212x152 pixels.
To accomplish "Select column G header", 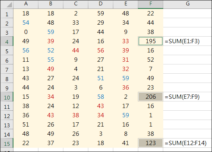I will (x=187, y=4).
